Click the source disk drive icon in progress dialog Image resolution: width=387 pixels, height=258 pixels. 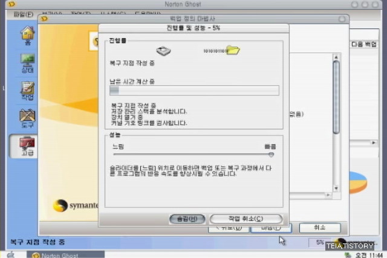pyautogui.click(x=163, y=51)
